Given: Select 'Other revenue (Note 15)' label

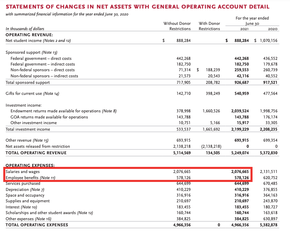Looking at the screenshot, I should tap(27, 140).
